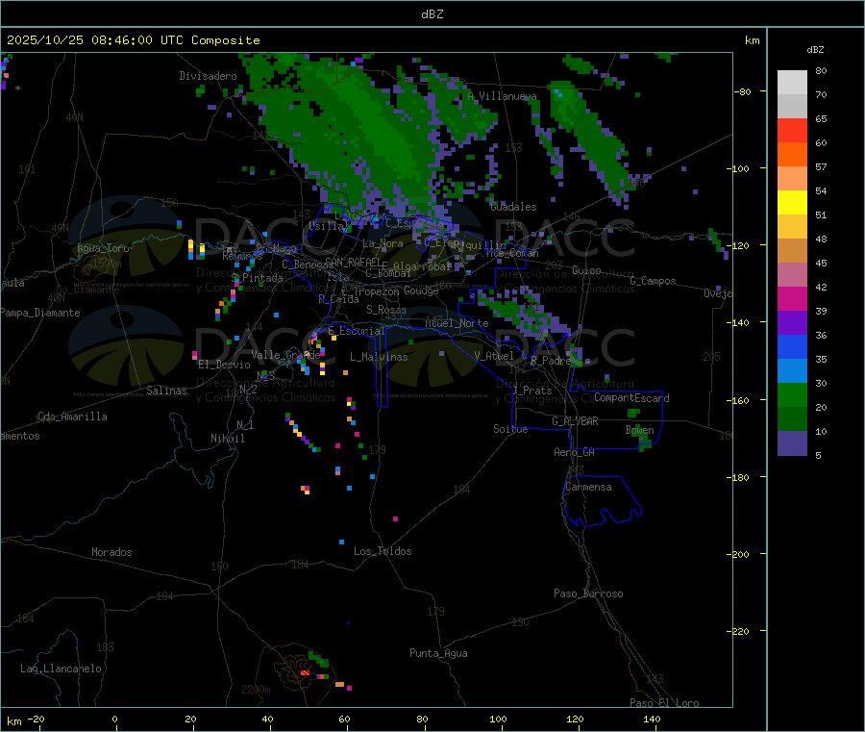Click the Nihuil place label
The image size is (865, 732).
[228, 439]
